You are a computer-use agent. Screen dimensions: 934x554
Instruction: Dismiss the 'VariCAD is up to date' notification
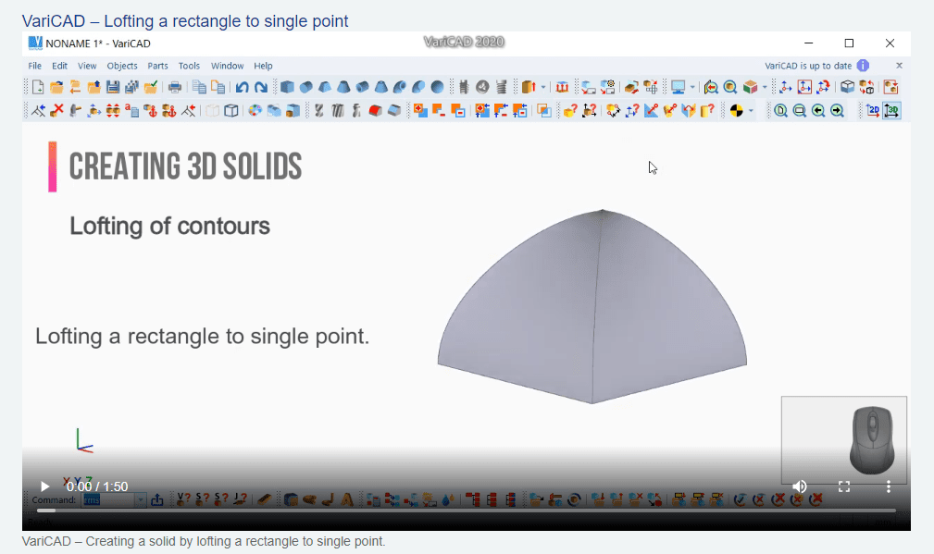coord(900,66)
